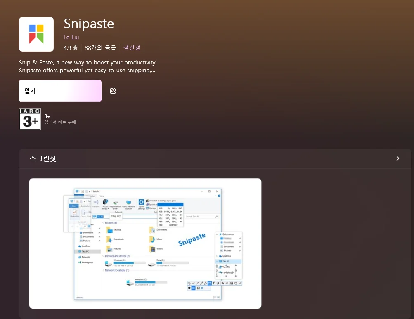
Task: Open publisher Le Liu's page
Action: pos(71,37)
